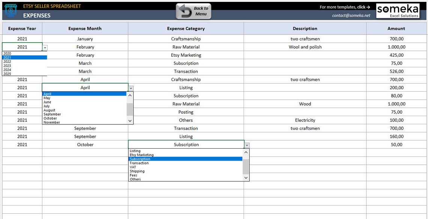Screen dimensions: 428x219
Task: Click the Back to Menu button
Action: 193,12
